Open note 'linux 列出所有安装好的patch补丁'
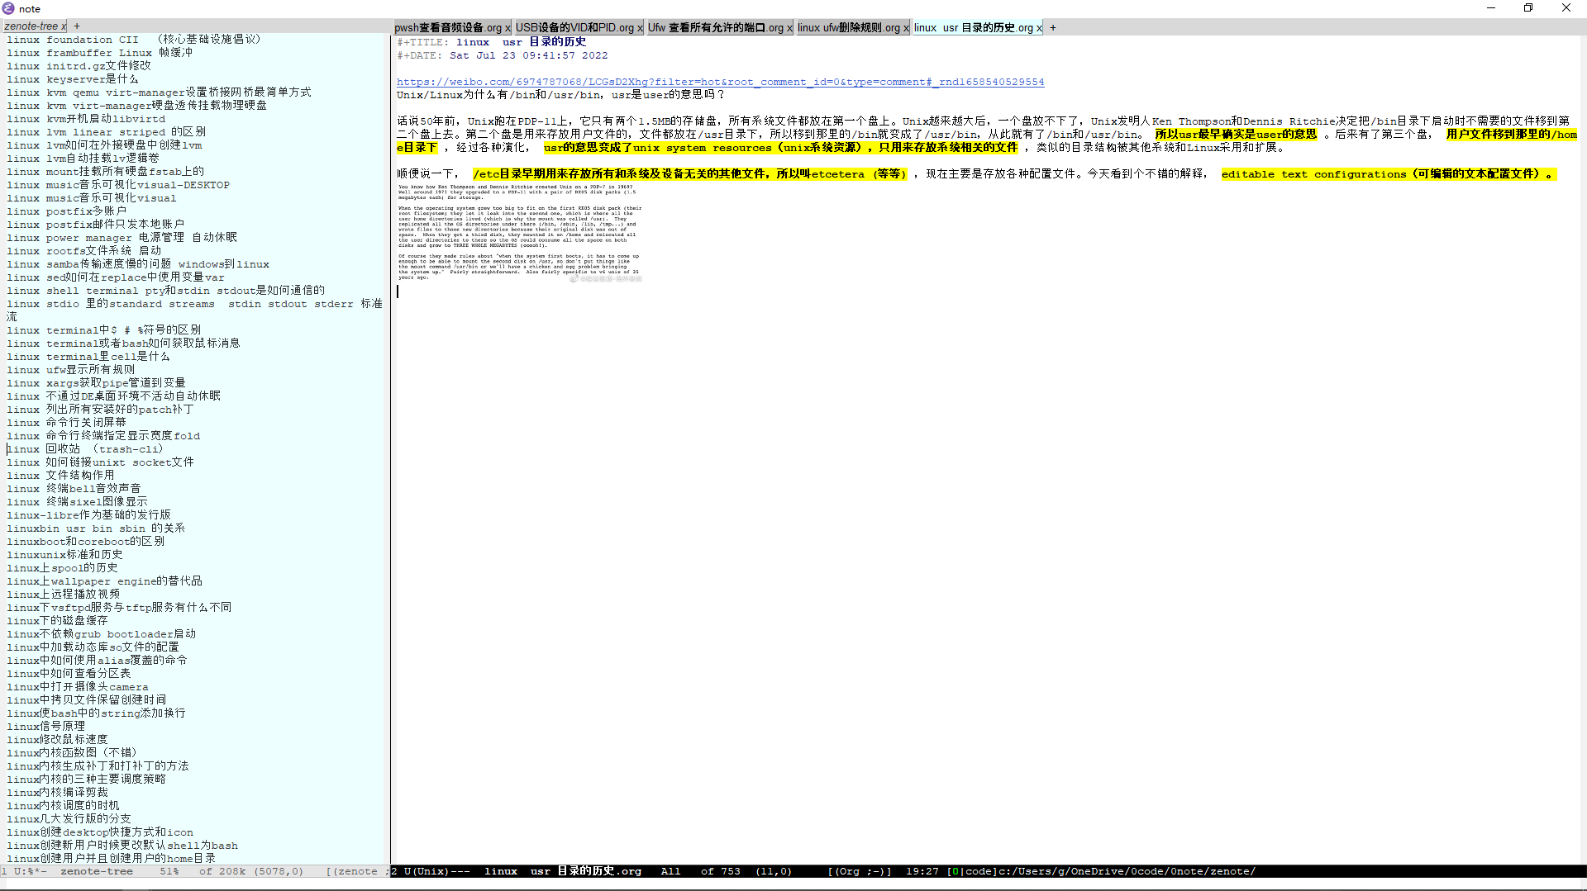1587x891 pixels. point(100,410)
